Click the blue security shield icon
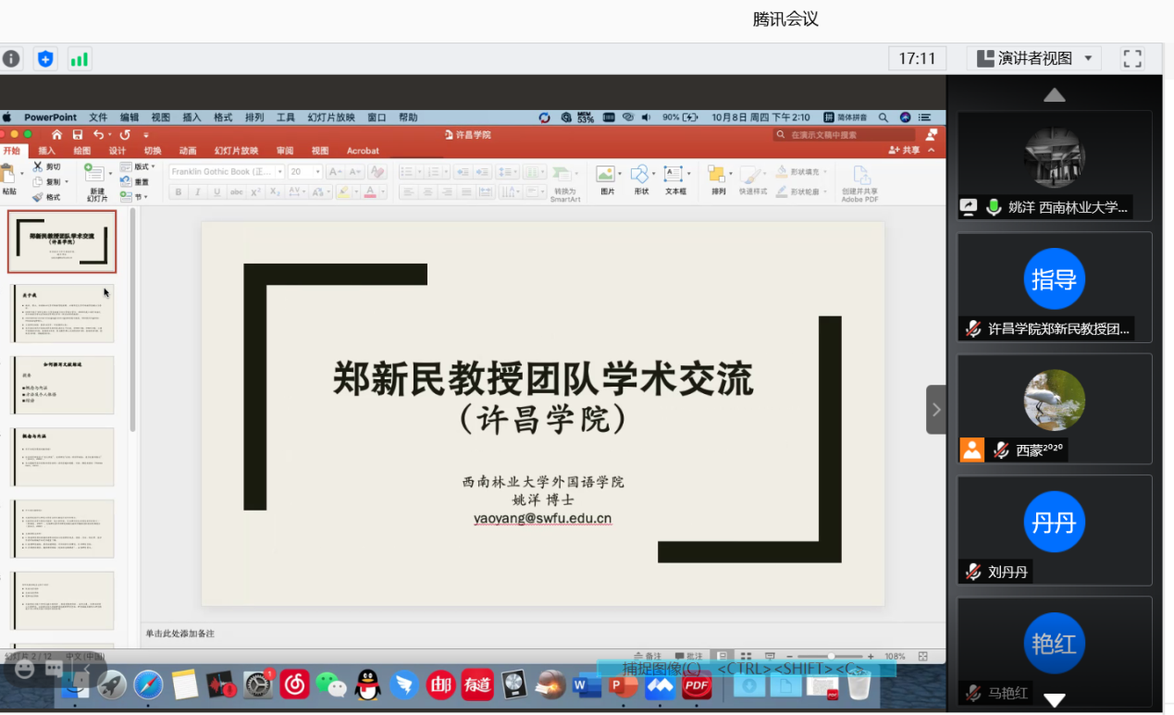This screenshot has height=715, width=1174. pos(45,59)
